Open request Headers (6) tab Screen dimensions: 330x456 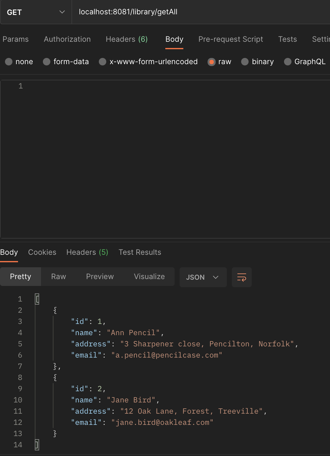(127, 39)
